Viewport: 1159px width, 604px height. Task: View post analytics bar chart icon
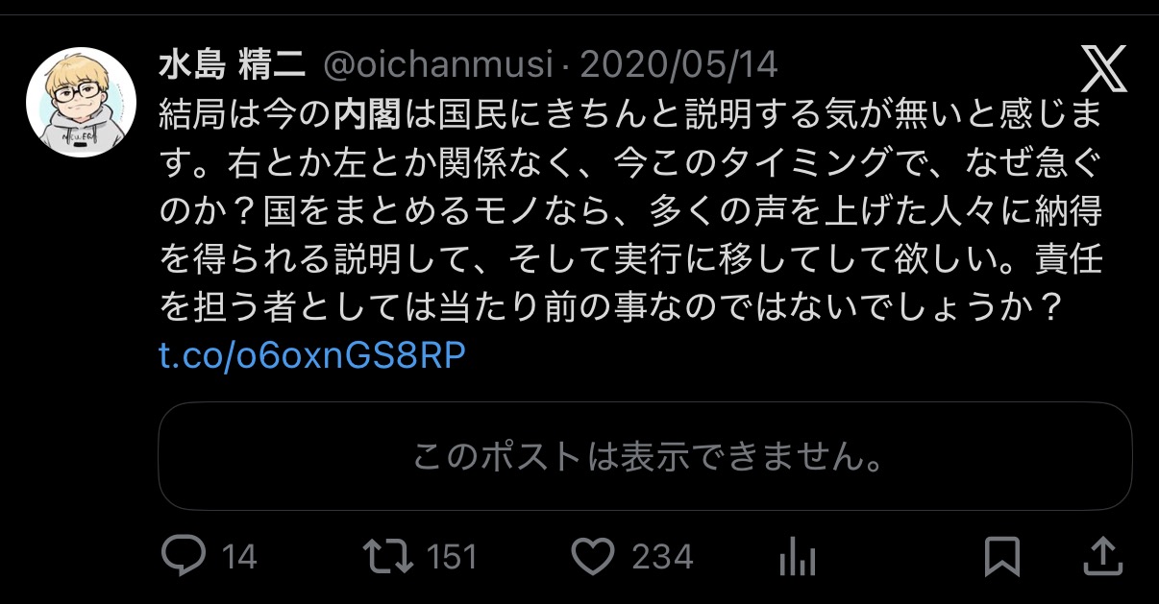797,556
